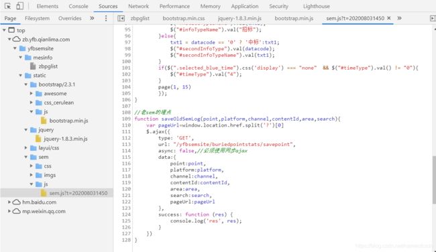Collapse the js folder under sem

click(32, 184)
